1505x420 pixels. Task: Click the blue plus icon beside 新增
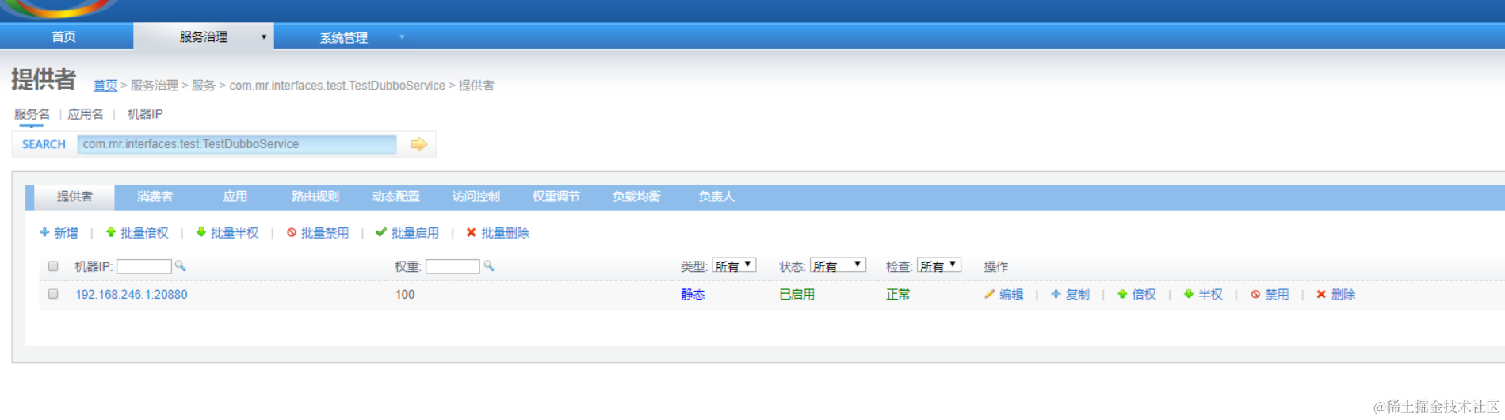(44, 232)
